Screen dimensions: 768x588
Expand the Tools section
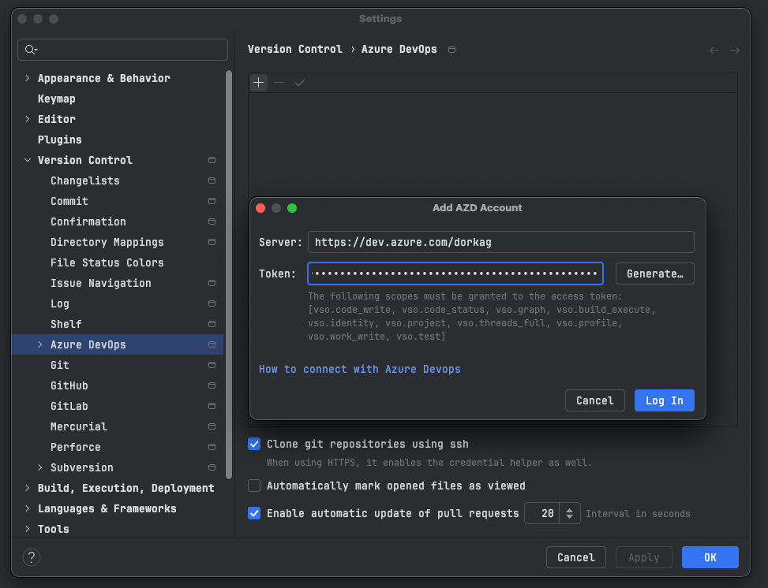coord(28,530)
